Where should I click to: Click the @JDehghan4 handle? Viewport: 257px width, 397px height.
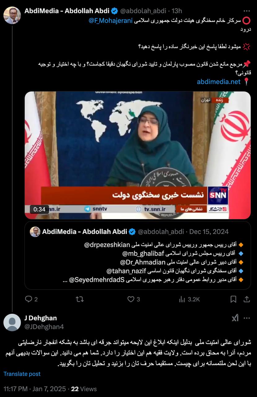pyautogui.click(x=44, y=326)
